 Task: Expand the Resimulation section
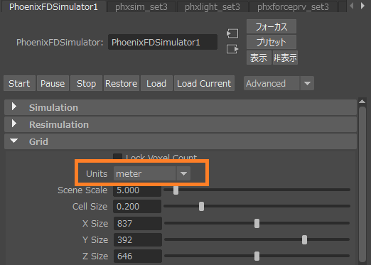181,124
